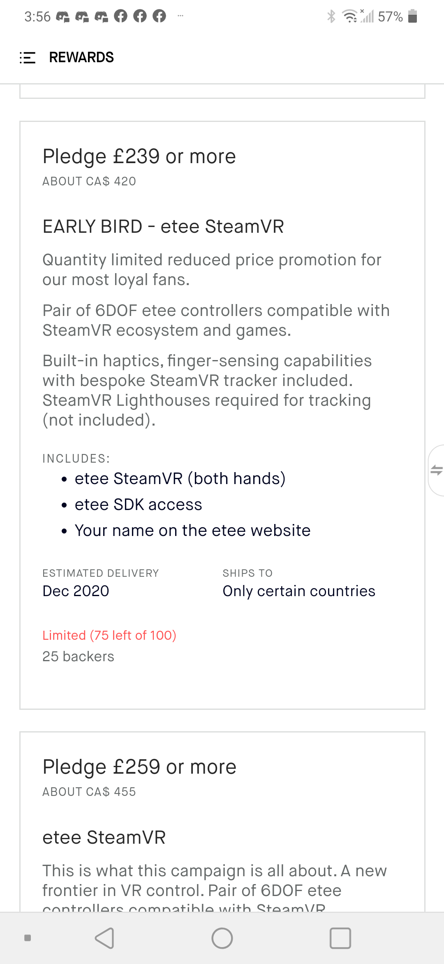Tap EARLY BIRD - etee SteamVR title
Screen dimensions: 444x964
pos(163,227)
